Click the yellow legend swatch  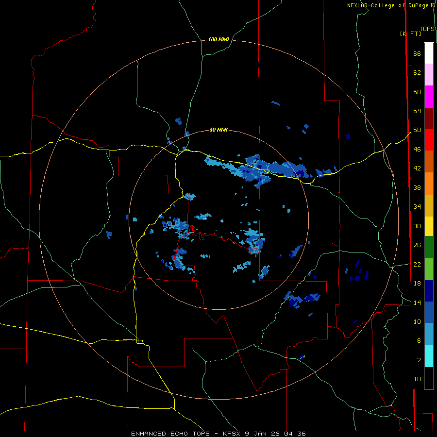[x=429, y=226]
